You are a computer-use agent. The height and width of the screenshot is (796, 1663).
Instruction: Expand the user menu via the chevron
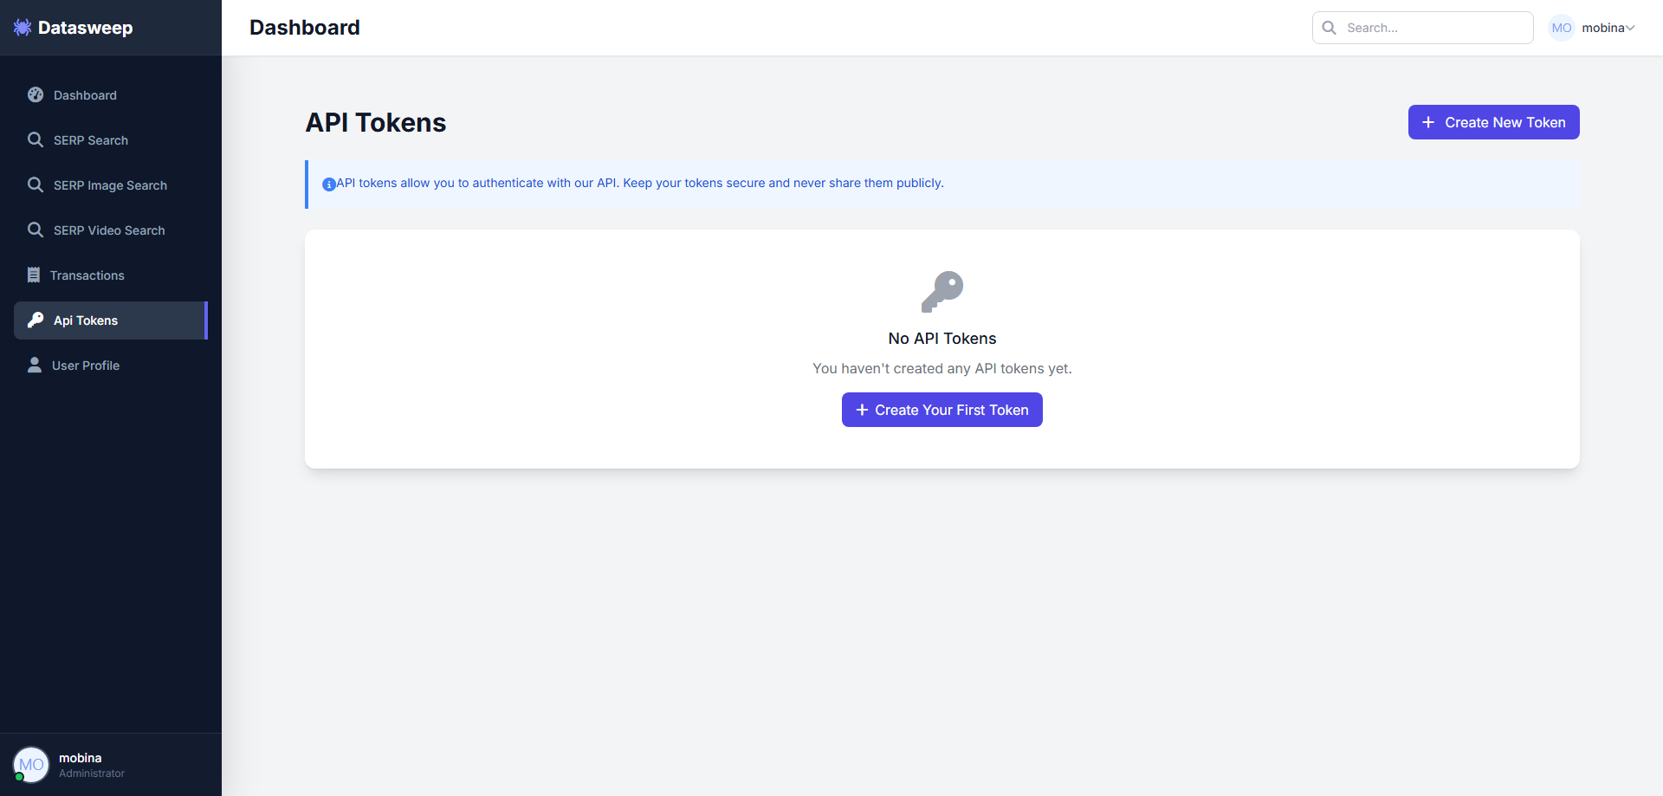[x=1631, y=27]
